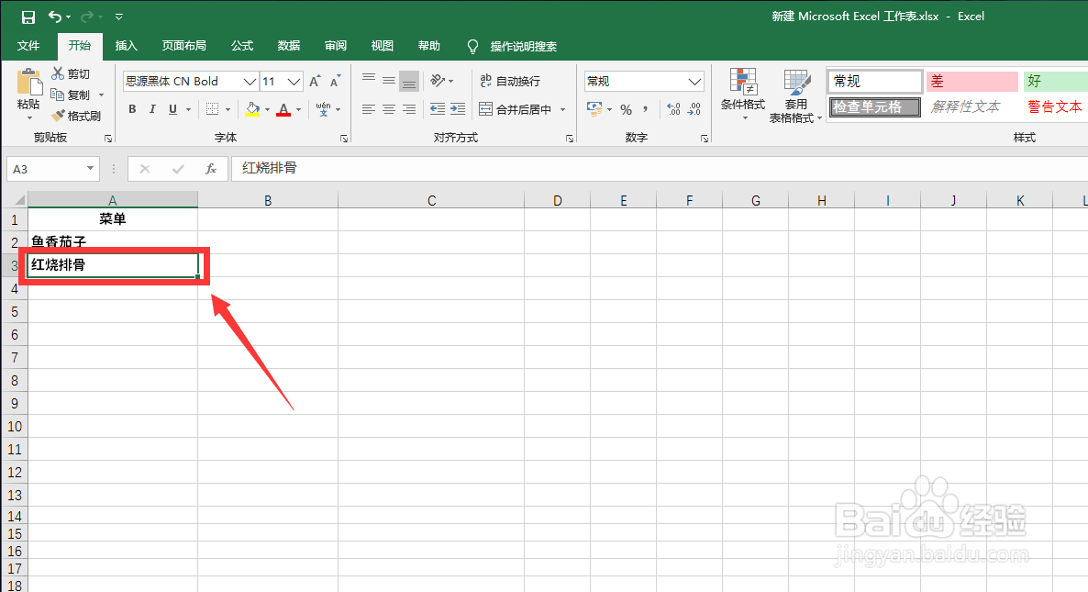Toggle Italic formatting

point(152,109)
